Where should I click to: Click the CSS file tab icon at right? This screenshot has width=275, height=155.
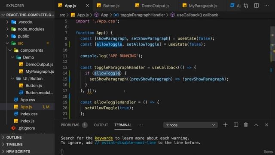232,6
